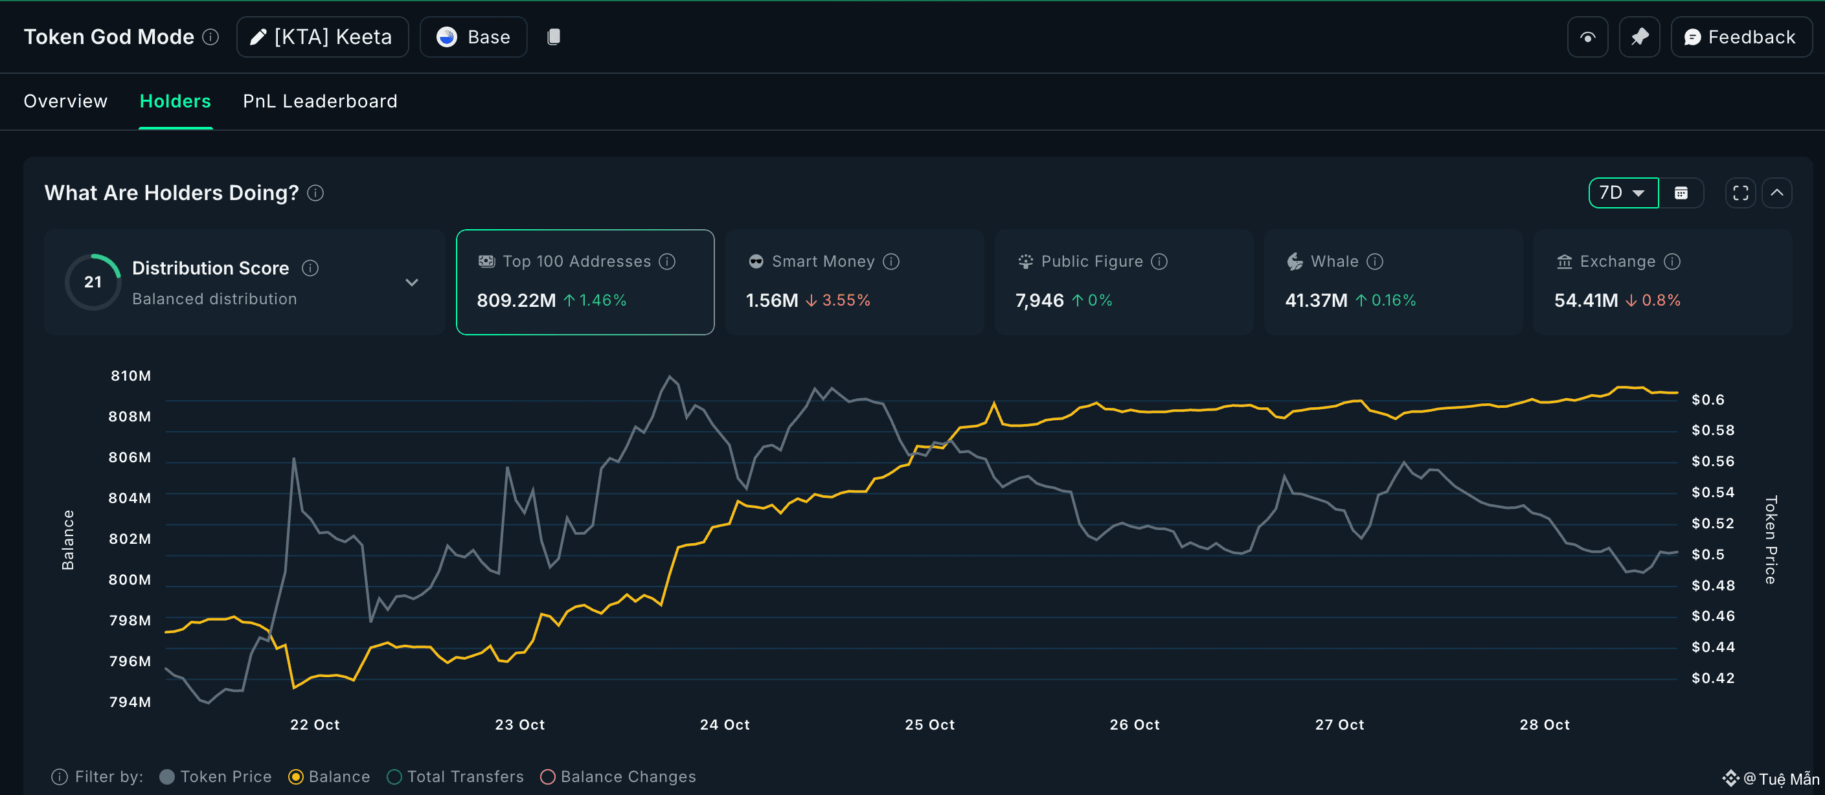Select the Exchange holder card

[x=1661, y=282]
